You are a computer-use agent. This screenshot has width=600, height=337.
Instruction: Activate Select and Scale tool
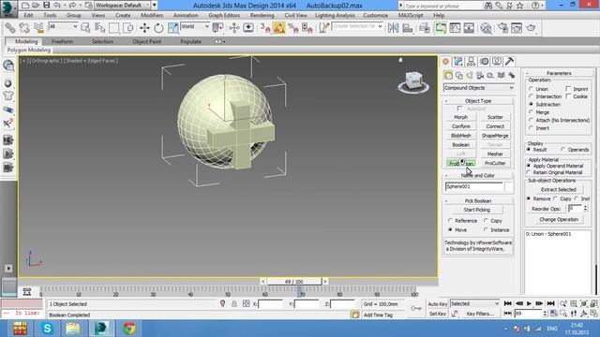click(172, 27)
